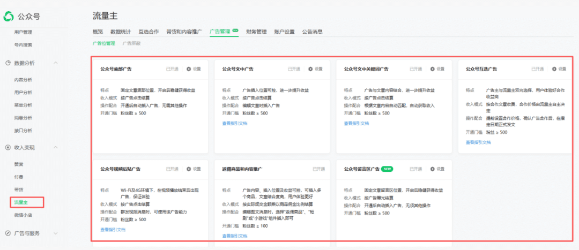Open 查看指引文档 link under 公众号互选广告
Viewport: 579px width, 250px height.
pyautogui.click(x=478, y=142)
